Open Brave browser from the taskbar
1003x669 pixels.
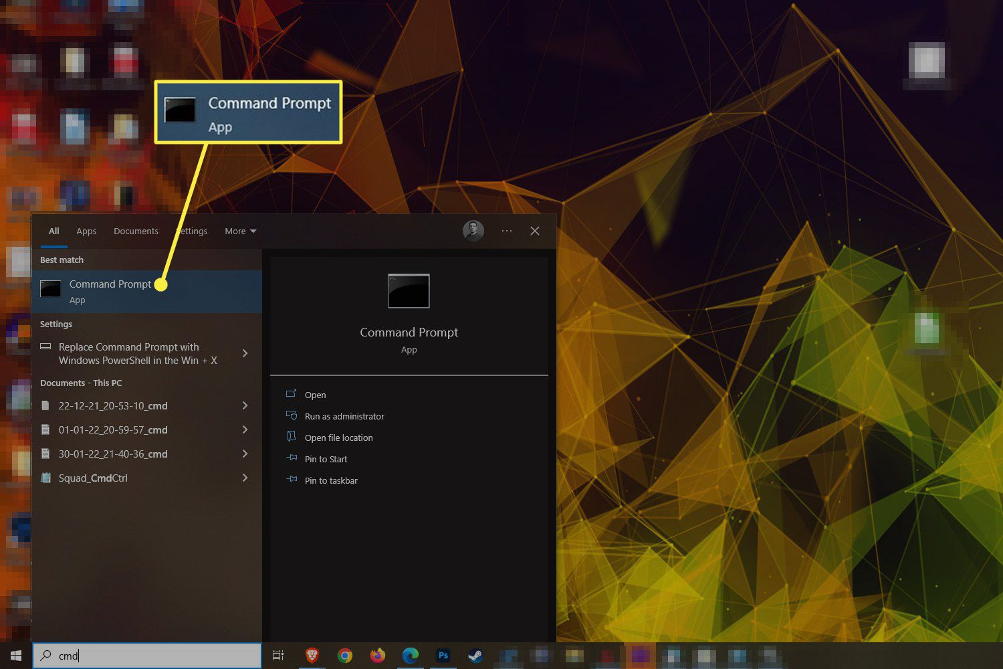312,656
